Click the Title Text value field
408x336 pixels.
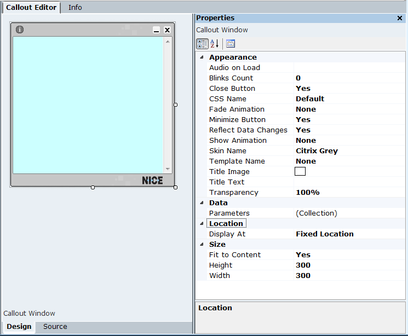[348, 182]
